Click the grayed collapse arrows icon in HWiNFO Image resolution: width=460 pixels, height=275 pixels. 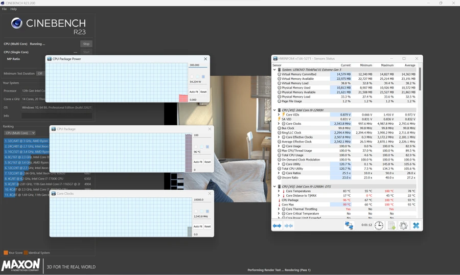(x=289, y=226)
